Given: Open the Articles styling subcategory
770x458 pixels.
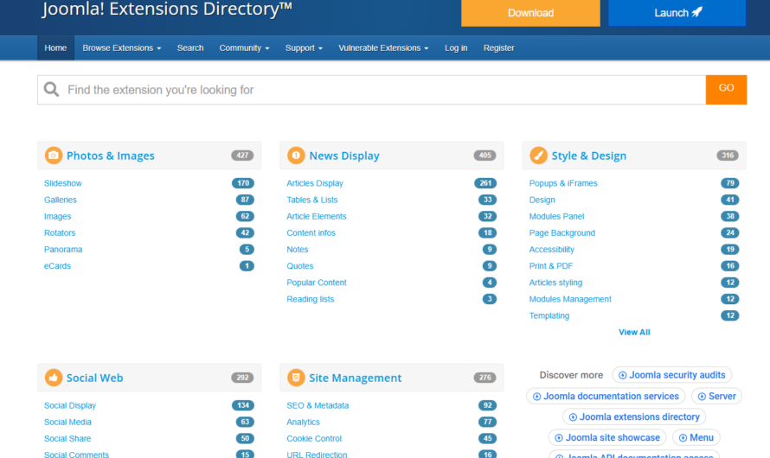Looking at the screenshot, I should tap(556, 283).
